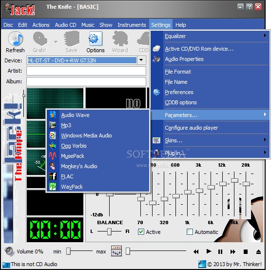Click the Windows Media Audio icon
This screenshot has height=270, width=271.
click(53, 135)
